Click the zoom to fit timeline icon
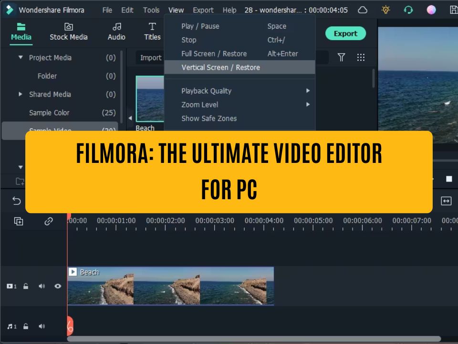 [446, 201]
